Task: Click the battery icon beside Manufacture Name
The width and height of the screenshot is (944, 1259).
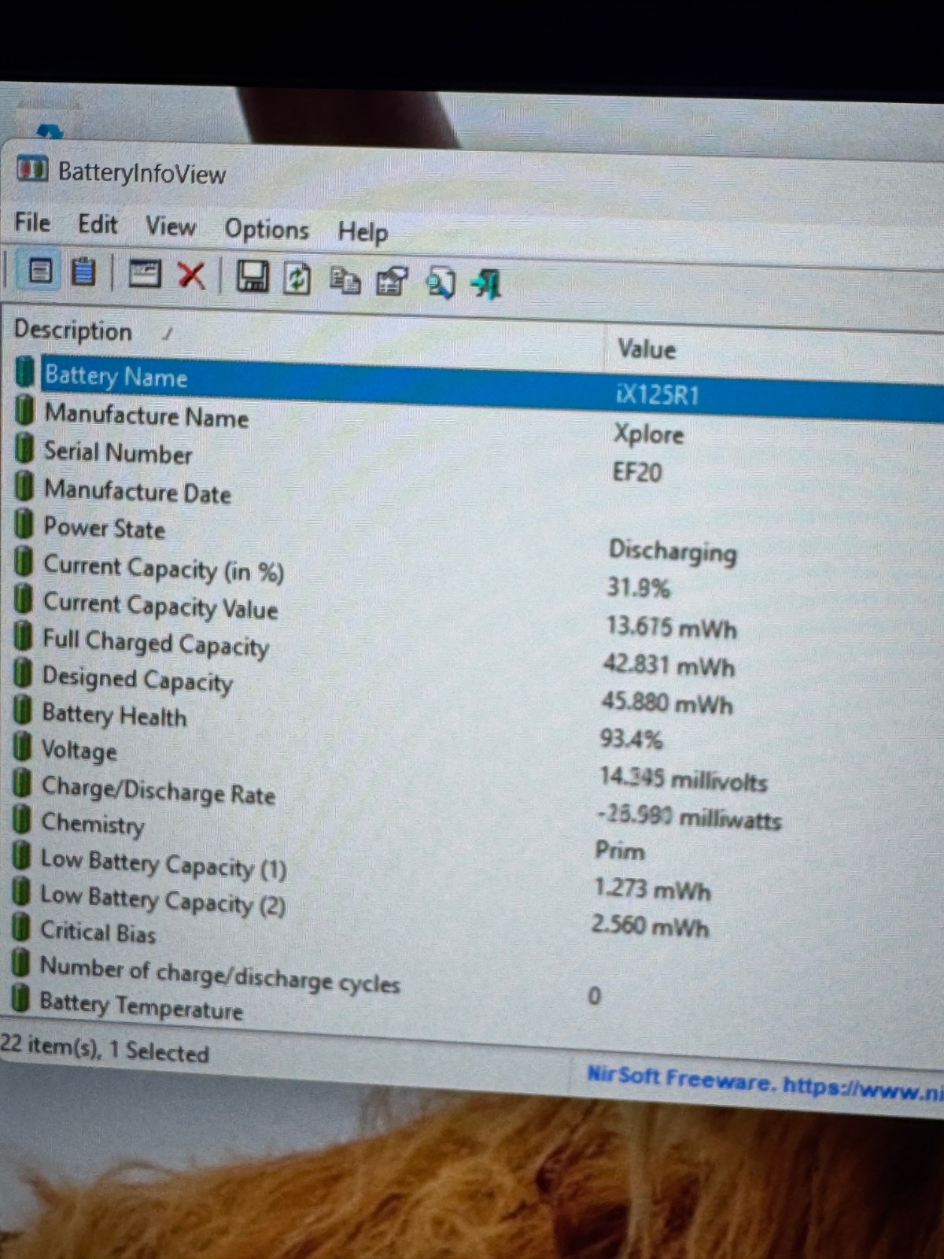Action: [25, 409]
